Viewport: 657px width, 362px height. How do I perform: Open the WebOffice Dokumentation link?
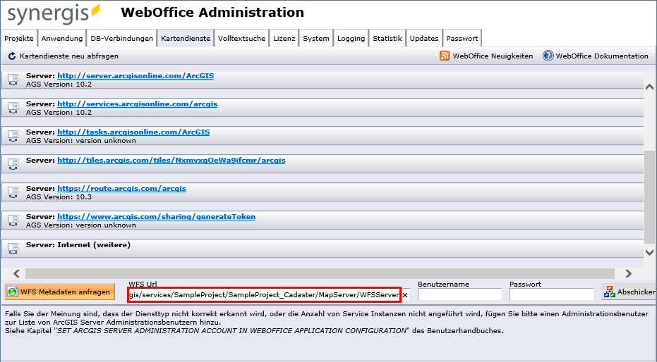click(x=602, y=56)
